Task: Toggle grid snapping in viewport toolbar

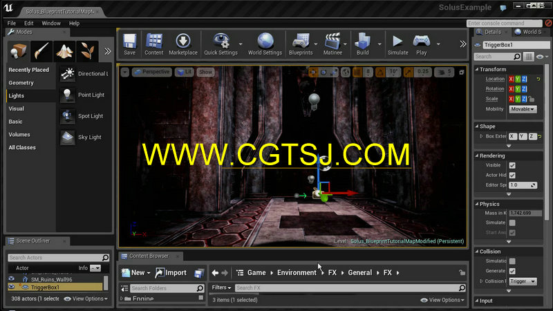Action: 357,73
